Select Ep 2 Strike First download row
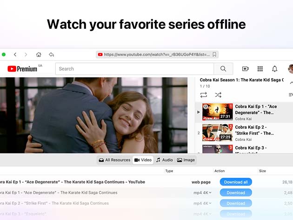The height and width of the screenshot is (220, 293). [x=146, y=203]
